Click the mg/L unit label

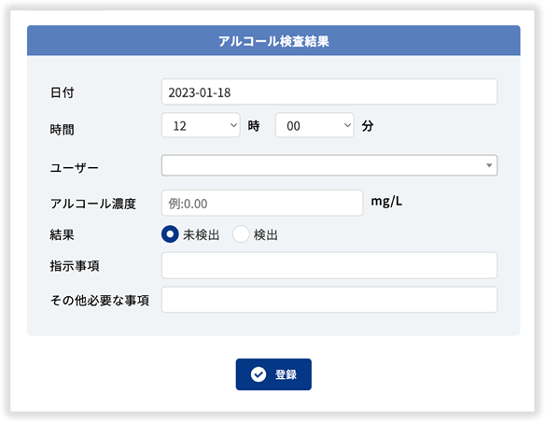(x=386, y=202)
